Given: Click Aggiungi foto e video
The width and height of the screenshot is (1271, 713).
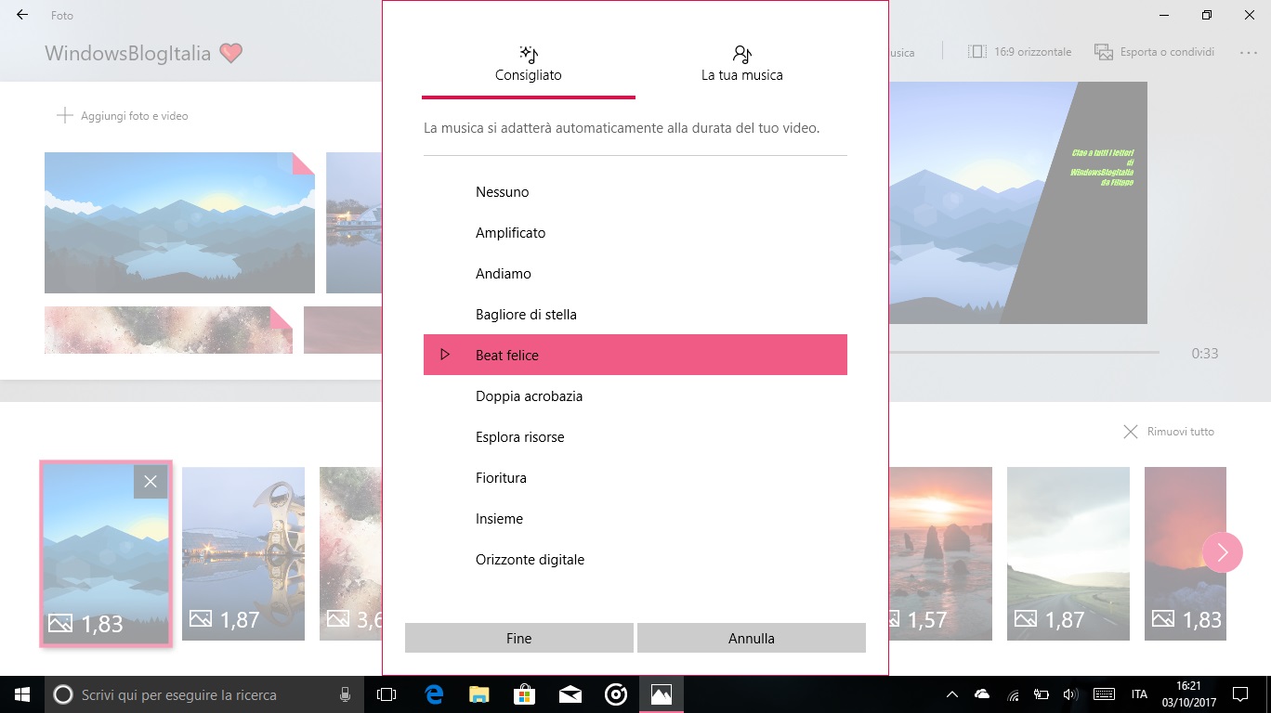Looking at the screenshot, I should 123,116.
